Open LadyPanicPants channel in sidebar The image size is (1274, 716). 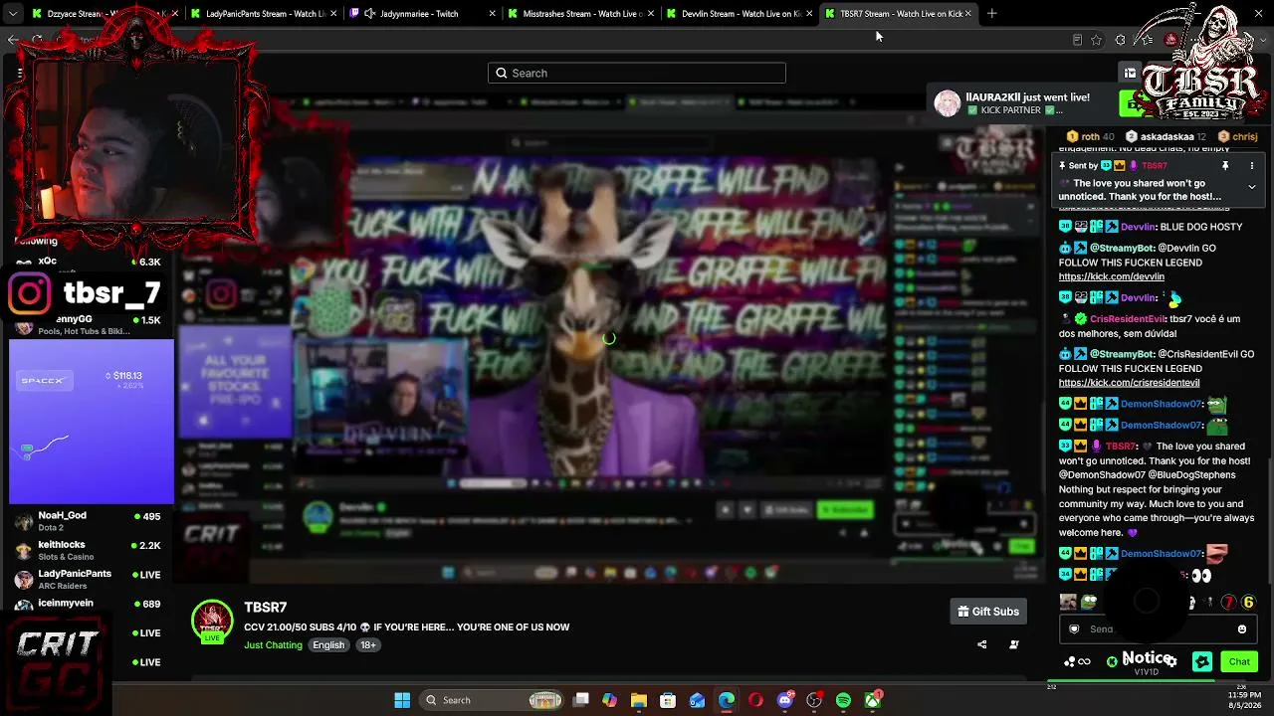90,579
